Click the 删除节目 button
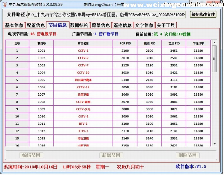 point(188,155)
